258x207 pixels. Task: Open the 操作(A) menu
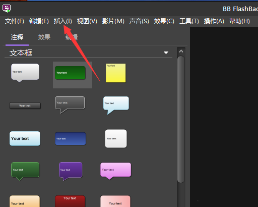[214, 21]
